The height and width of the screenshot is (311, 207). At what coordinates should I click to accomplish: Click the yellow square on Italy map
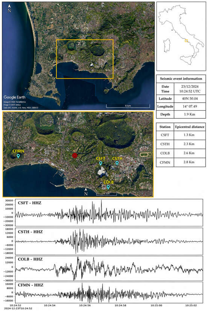click(x=186, y=41)
